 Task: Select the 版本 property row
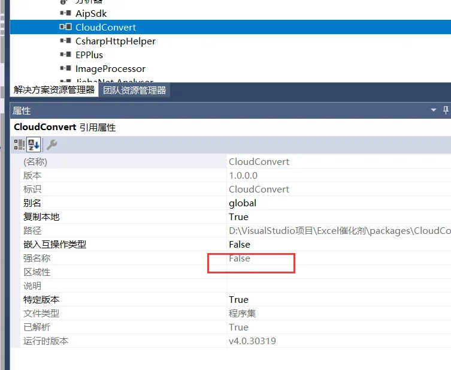coord(235,175)
